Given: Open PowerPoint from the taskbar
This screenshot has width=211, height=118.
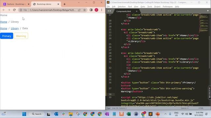Looking at the screenshot, I should (158, 114).
